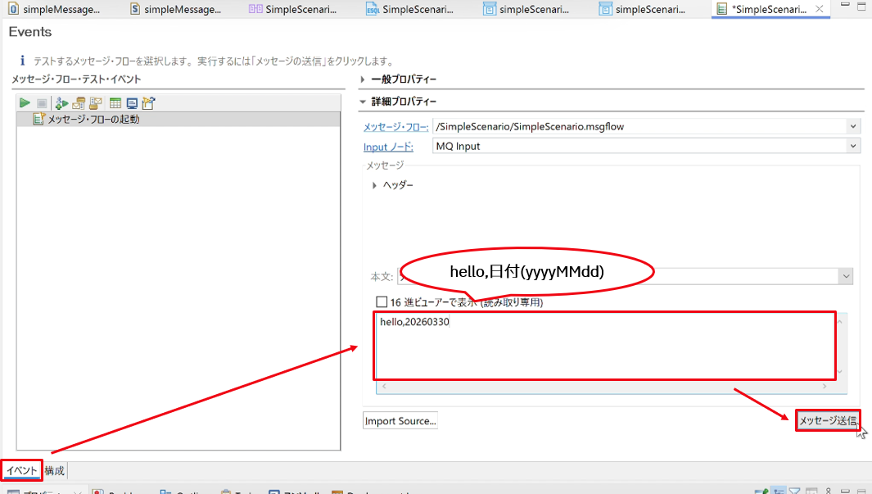Open the MQ Input node dropdown
The height and width of the screenshot is (494, 872).
point(853,146)
